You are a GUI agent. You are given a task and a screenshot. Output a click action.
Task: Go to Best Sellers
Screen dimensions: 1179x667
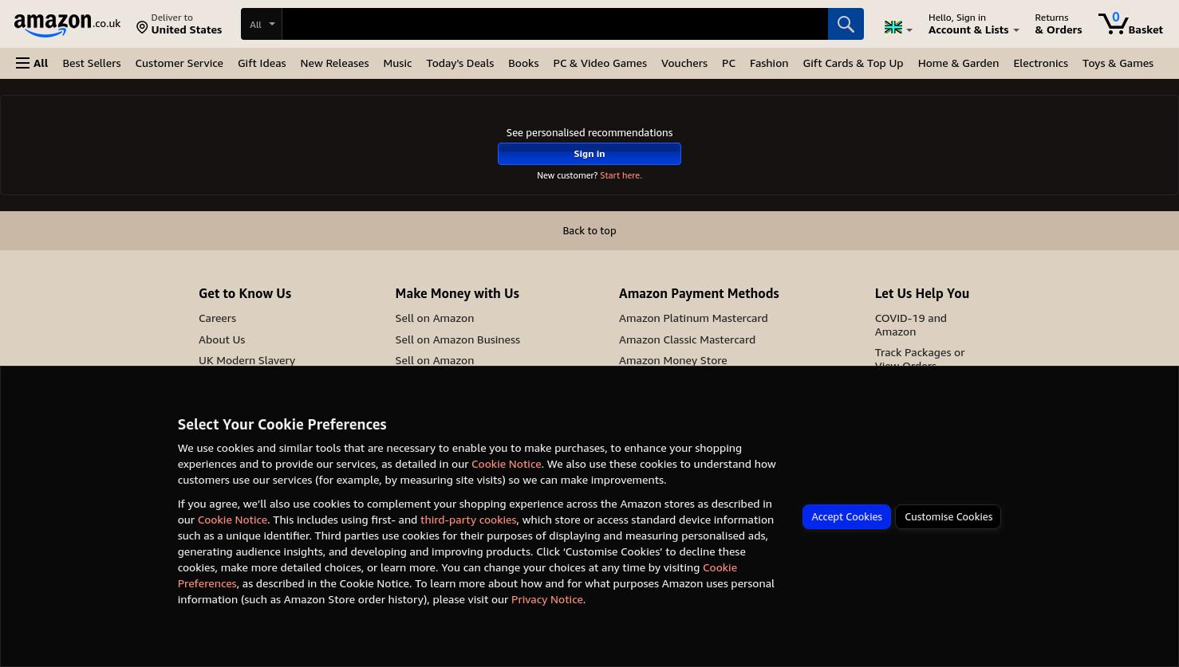pos(92,63)
